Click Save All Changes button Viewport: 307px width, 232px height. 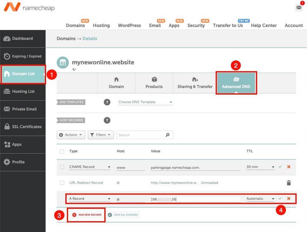click(123, 215)
